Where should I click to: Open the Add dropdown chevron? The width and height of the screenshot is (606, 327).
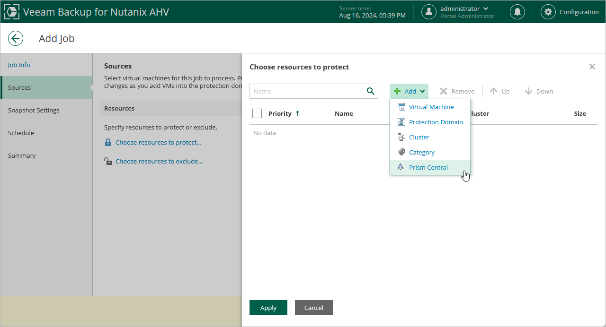[422, 91]
